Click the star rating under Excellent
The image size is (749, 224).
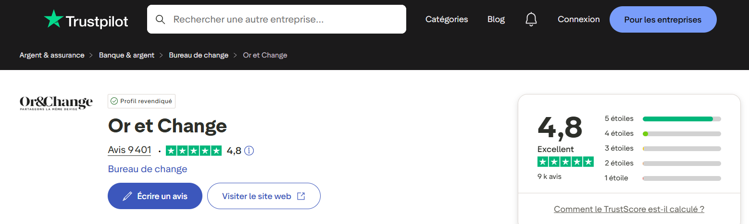(x=565, y=162)
